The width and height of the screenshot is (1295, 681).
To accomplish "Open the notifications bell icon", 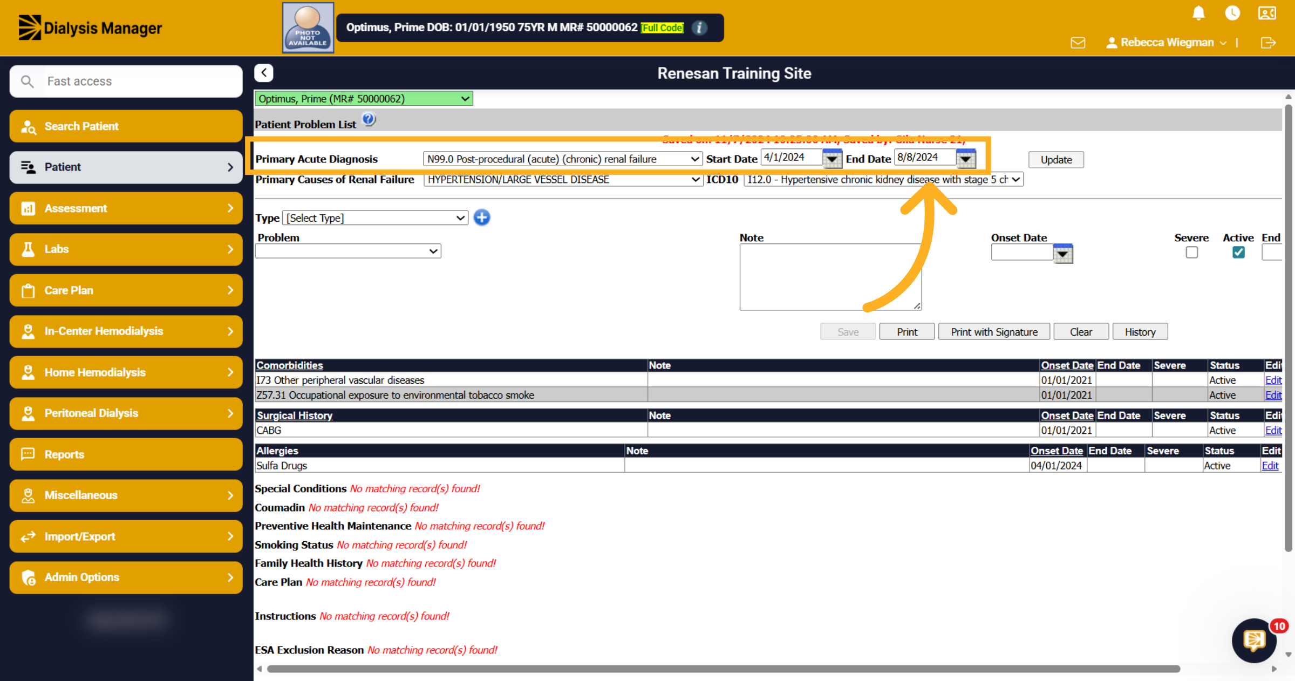I will click(x=1198, y=13).
